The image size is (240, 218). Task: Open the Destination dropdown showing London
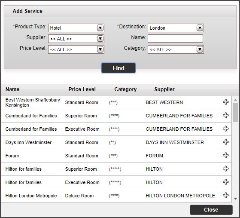176,28
